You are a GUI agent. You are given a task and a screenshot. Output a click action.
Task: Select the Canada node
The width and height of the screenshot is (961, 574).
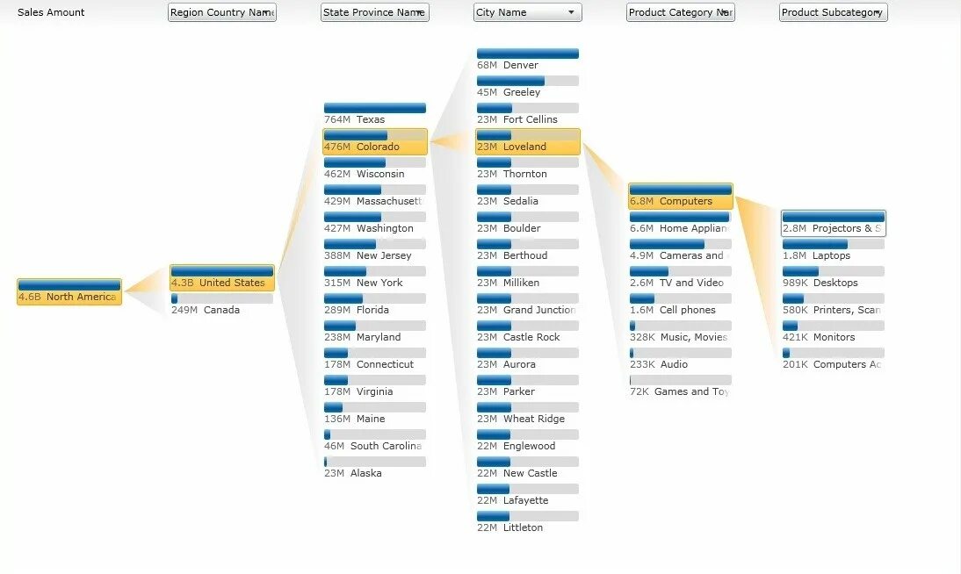[221, 305]
